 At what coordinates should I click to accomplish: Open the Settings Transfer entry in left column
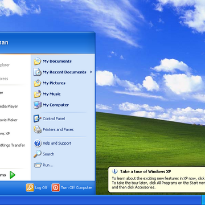13,145
